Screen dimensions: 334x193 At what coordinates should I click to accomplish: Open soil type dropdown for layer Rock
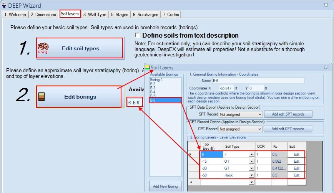tap(252, 175)
